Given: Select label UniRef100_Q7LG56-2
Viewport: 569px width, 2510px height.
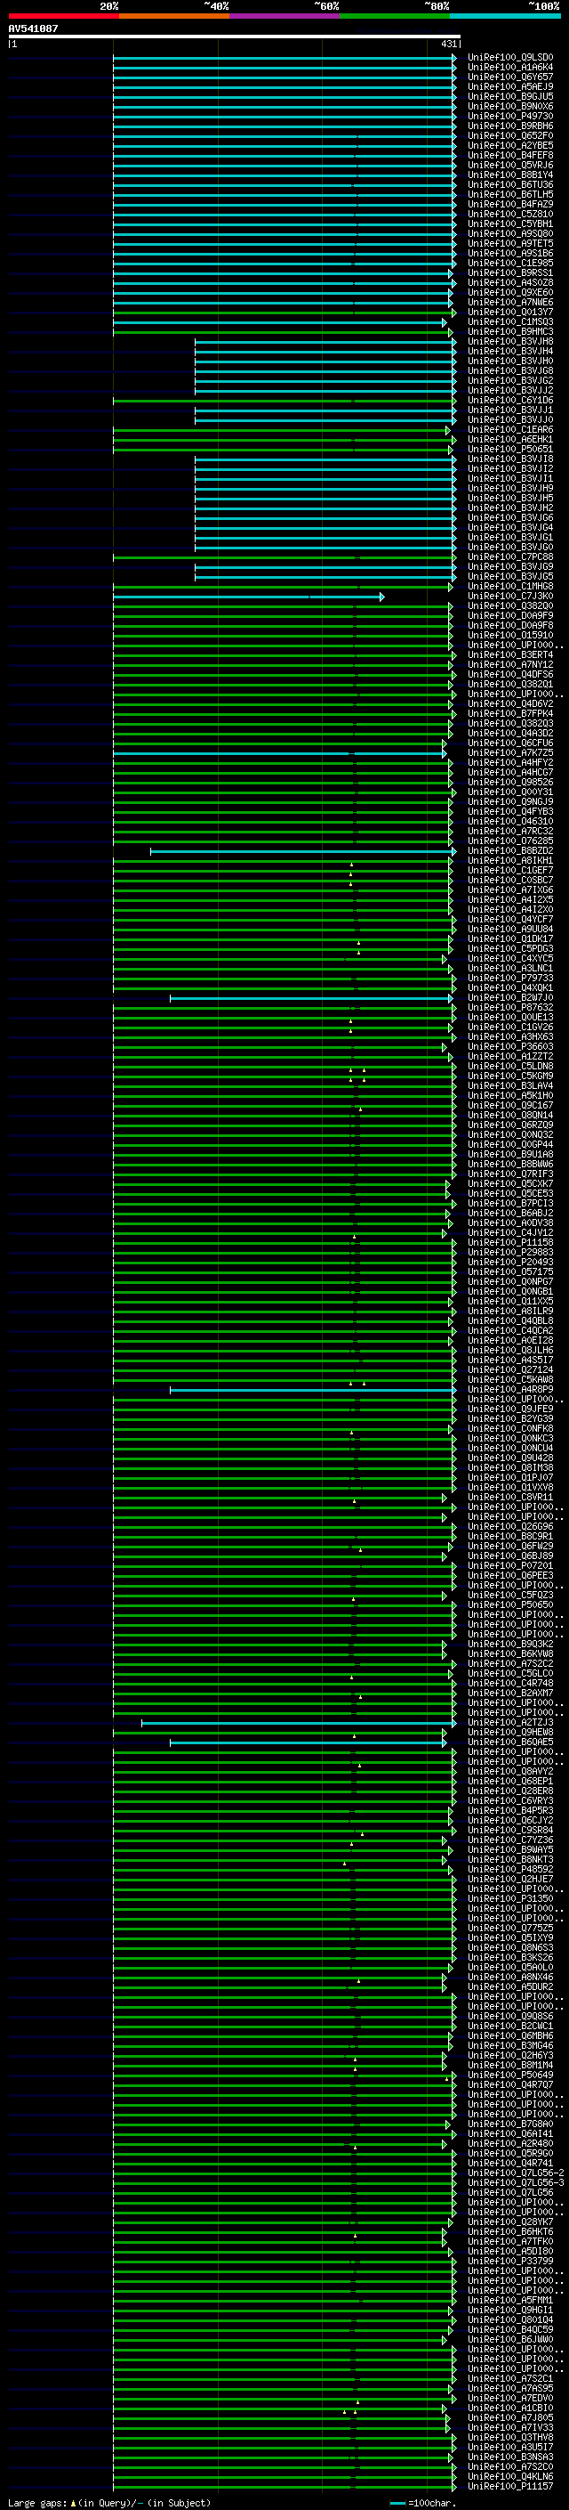Looking at the screenshot, I should 515,2173.
